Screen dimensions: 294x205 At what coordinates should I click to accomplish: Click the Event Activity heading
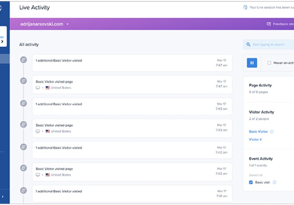click(261, 159)
